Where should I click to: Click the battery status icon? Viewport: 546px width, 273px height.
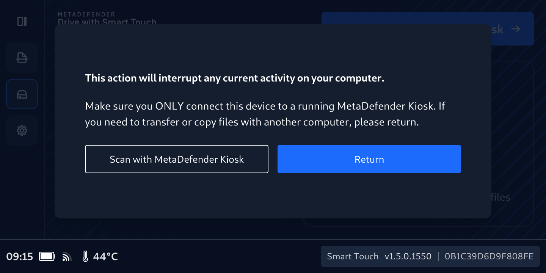(47, 257)
